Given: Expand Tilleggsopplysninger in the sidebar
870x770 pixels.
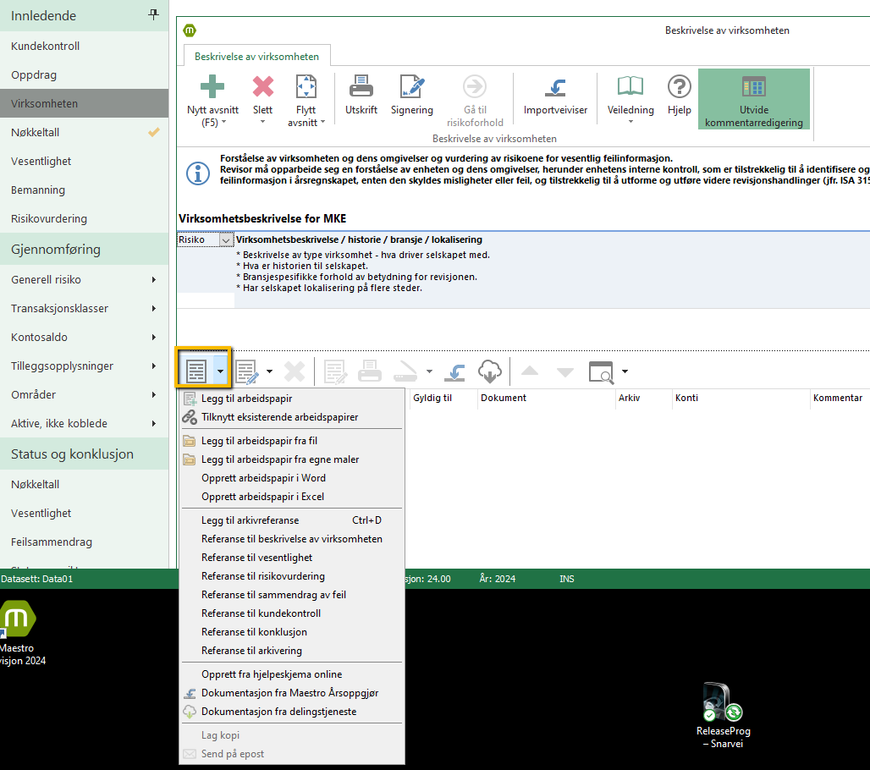Looking at the screenshot, I should tap(85, 366).
